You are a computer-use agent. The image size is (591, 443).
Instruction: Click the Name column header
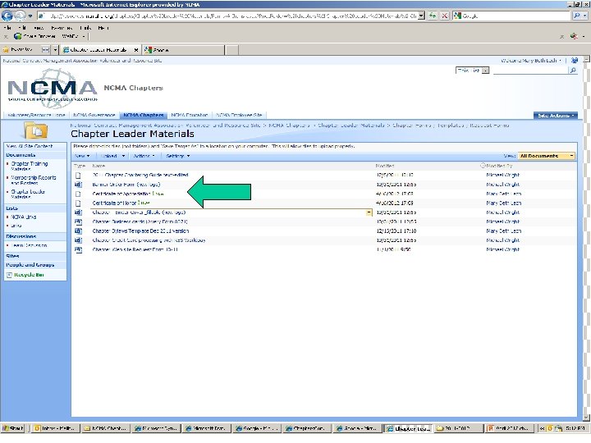click(98, 166)
